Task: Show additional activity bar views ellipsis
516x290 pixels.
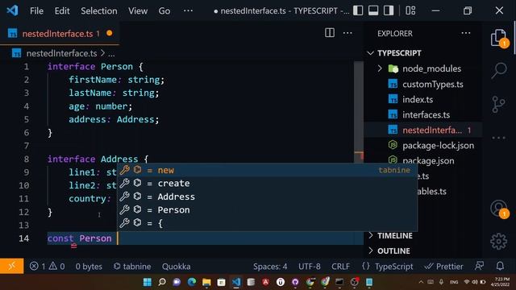Action: point(498,138)
